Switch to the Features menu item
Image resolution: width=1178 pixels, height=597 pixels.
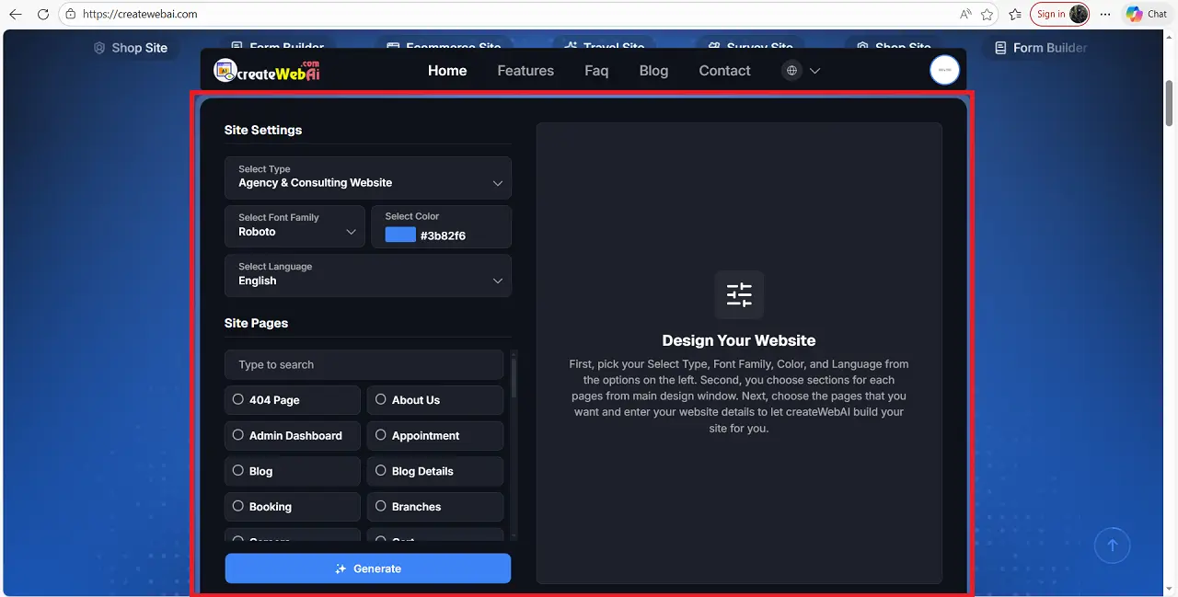525,70
